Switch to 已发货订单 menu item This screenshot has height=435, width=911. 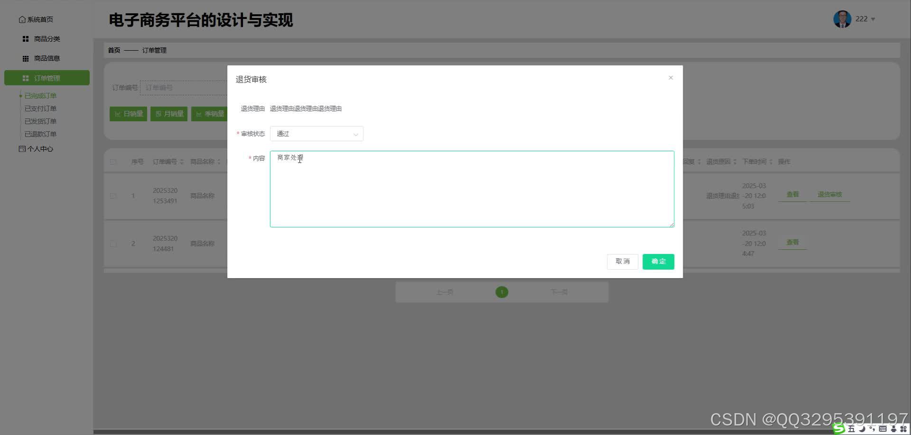40,121
